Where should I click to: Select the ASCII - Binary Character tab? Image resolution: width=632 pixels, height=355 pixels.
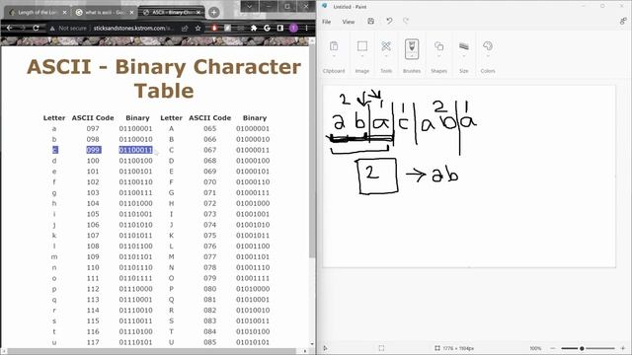(x=171, y=13)
